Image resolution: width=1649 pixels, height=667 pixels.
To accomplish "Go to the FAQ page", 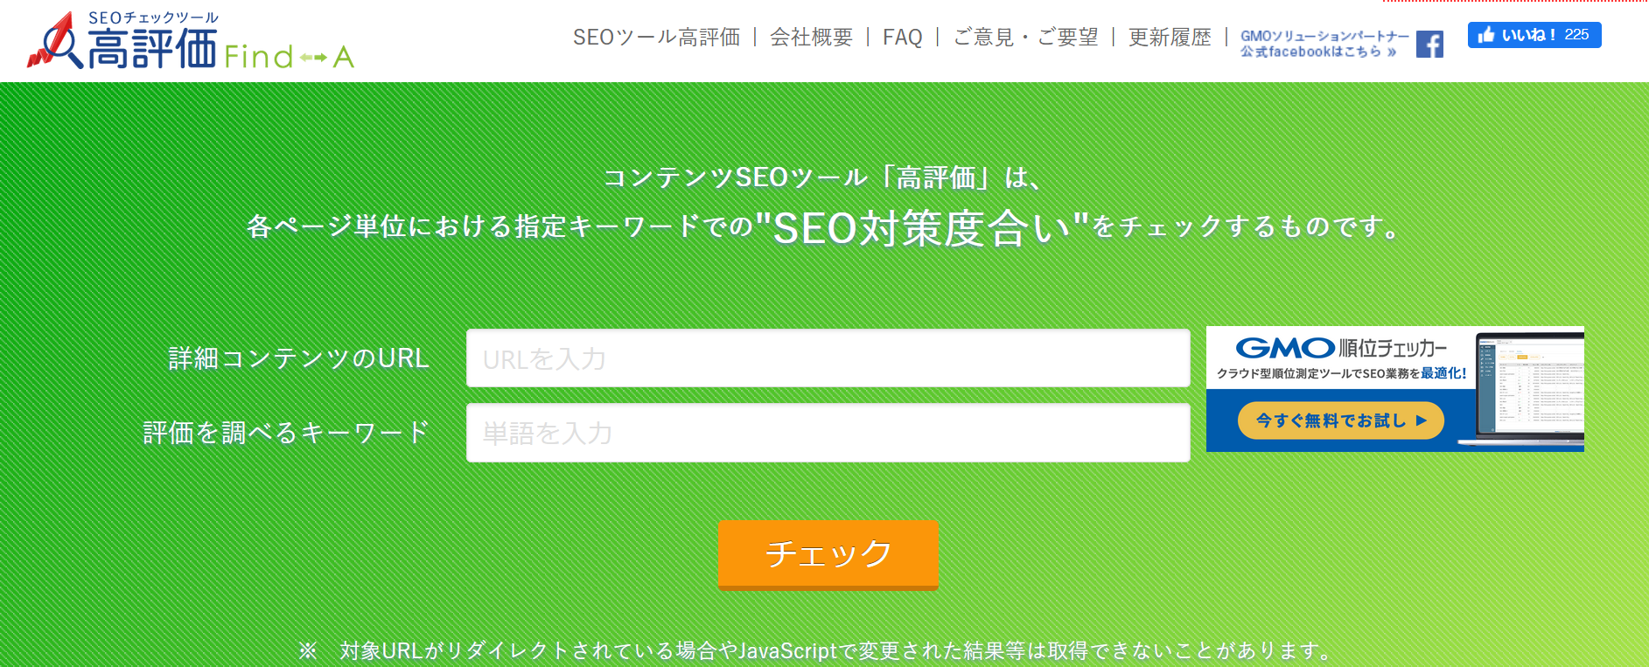I will (902, 37).
